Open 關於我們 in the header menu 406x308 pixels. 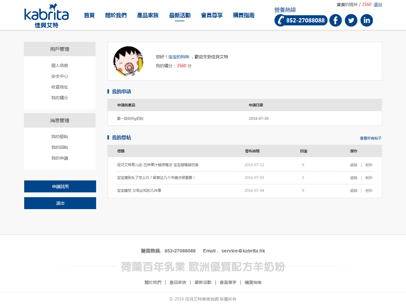click(116, 15)
